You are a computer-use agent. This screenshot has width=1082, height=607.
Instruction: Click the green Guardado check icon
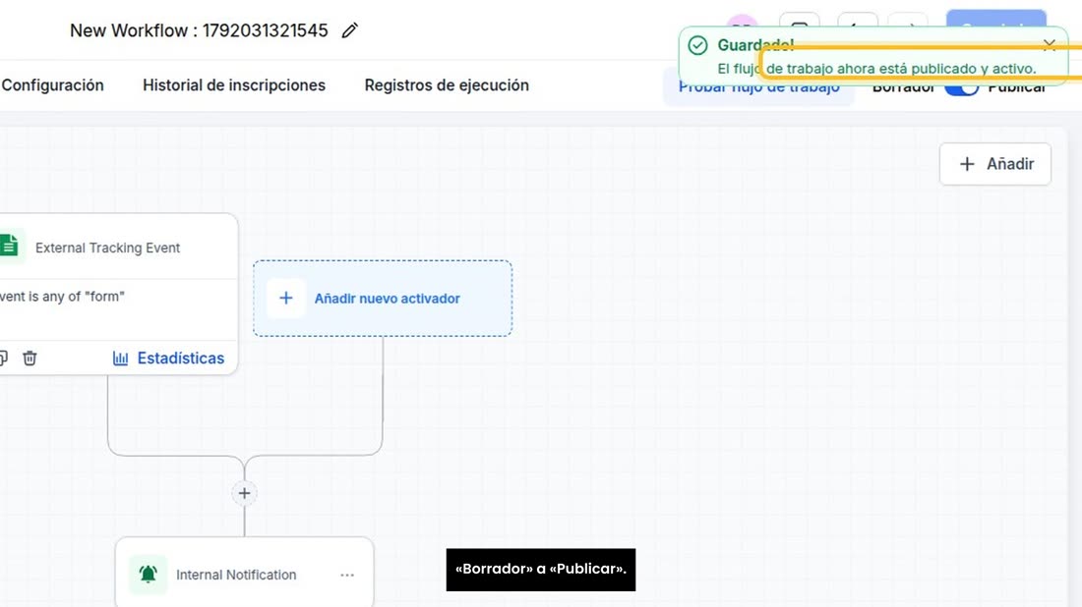point(697,45)
